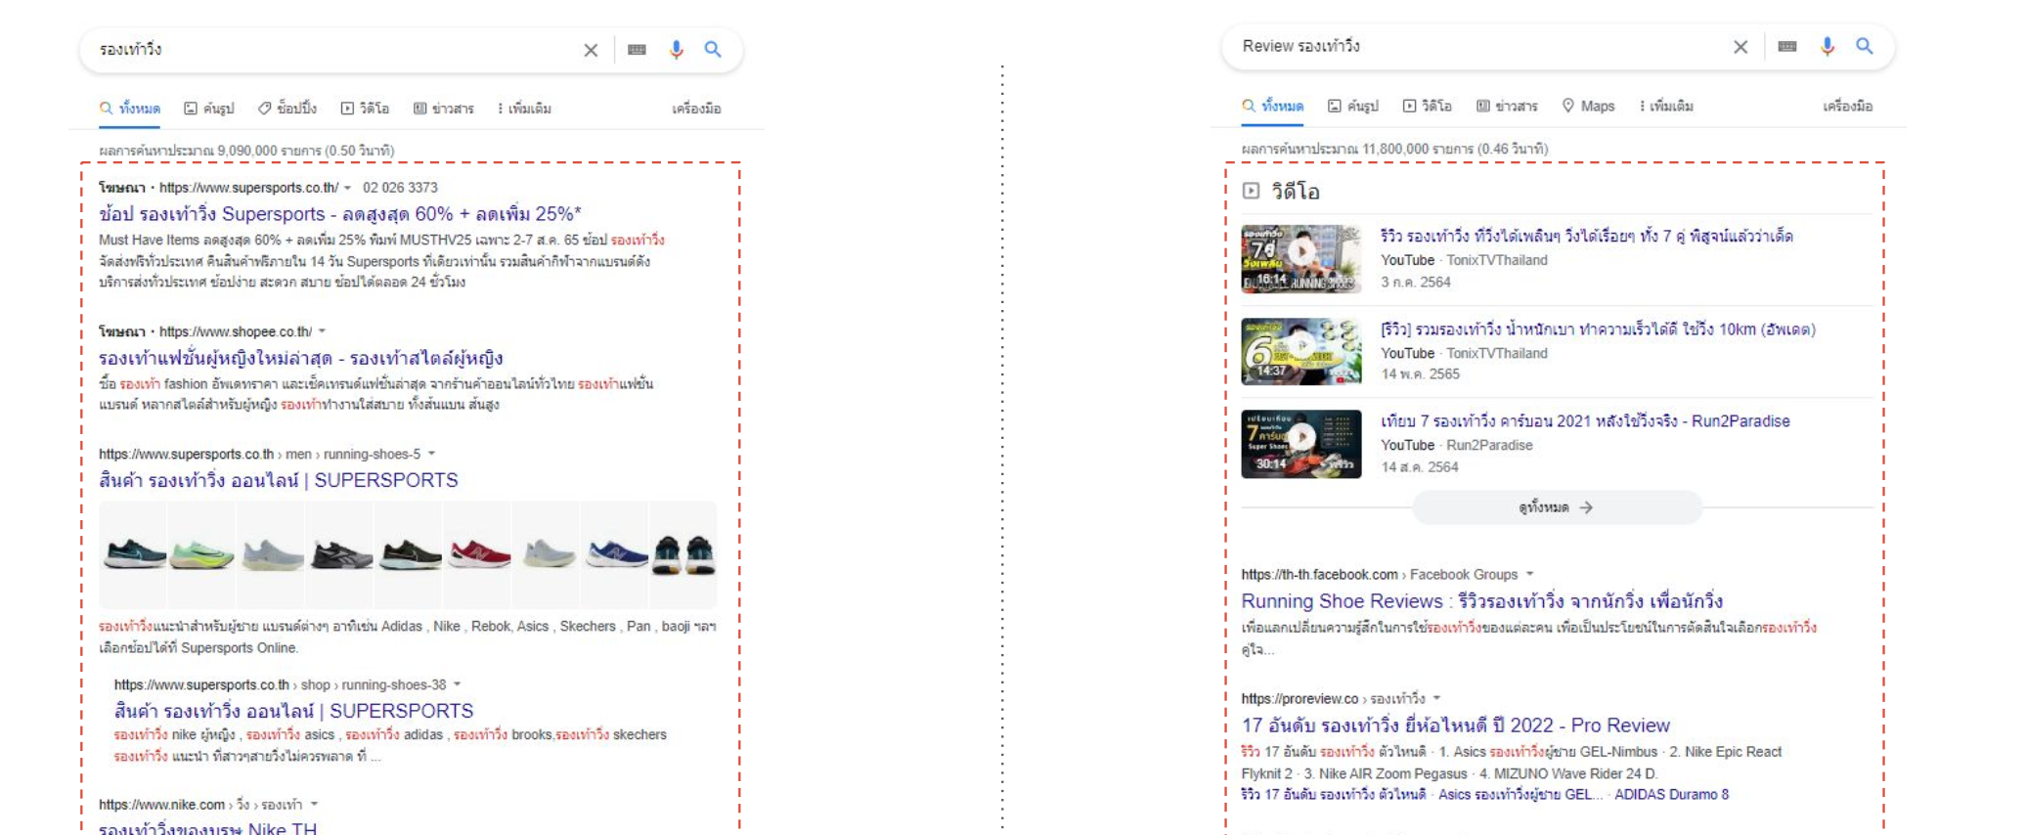2026x835 pixels.
Task: Open the keyboard icon in right search bar
Action: point(1787,47)
